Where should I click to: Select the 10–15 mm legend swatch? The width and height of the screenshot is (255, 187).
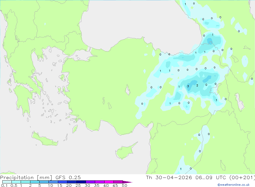pyautogui.click(x=53, y=182)
